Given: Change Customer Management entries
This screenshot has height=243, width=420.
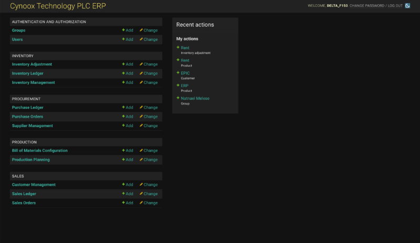Looking at the screenshot, I should coord(149,185).
